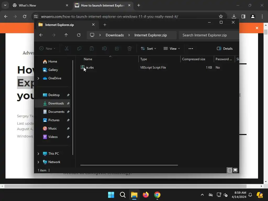Click the Copy icon in Explorer toolbar
Image resolution: width=268 pixels, height=201 pixels.
tap(79, 48)
